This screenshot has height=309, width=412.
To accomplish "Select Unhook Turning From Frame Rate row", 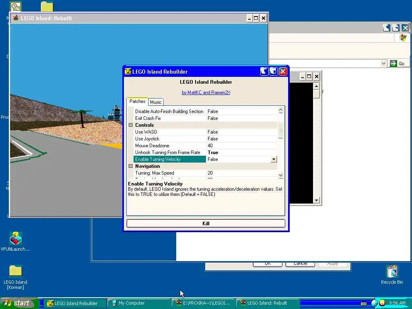I will [205, 152].
